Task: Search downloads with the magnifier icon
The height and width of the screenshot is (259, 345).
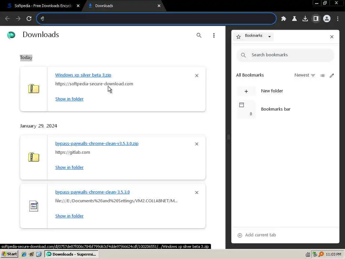Action: click(199, 35)
